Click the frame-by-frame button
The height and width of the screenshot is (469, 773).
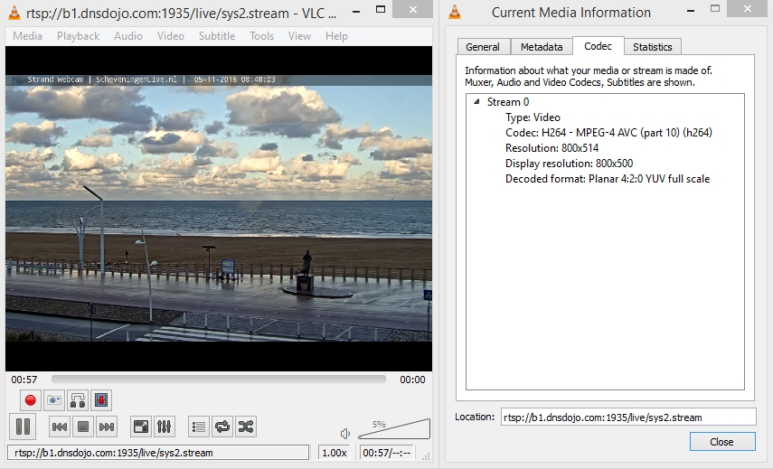coord(101,400)
